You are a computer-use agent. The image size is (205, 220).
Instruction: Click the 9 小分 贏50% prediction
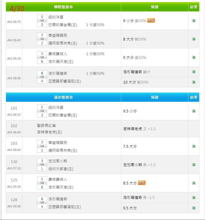[135, 21]
